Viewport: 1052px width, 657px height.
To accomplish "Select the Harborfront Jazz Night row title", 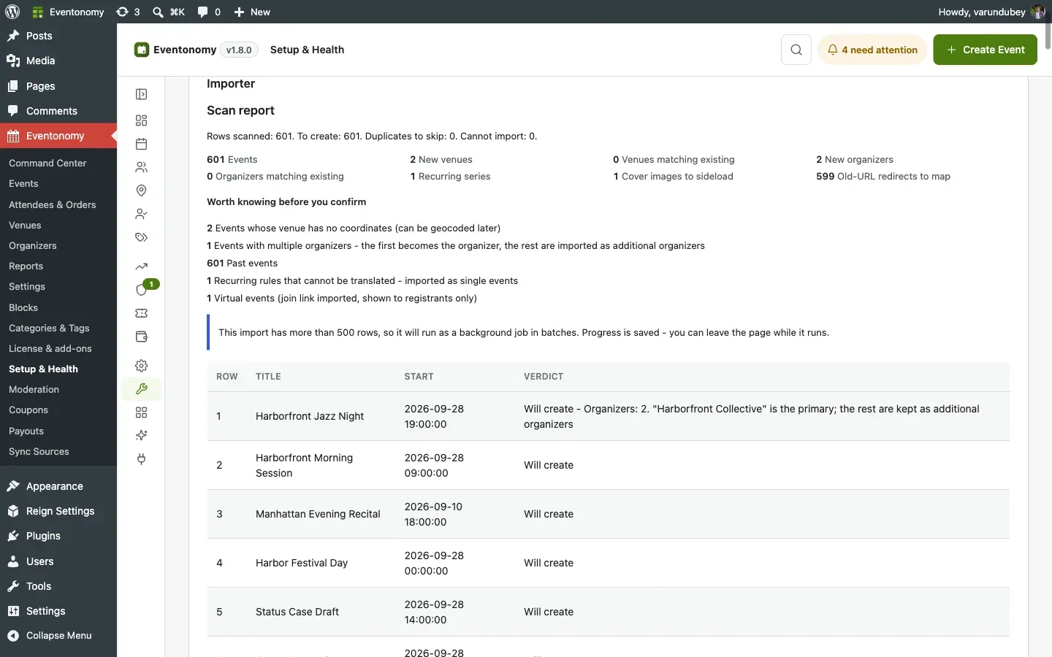I will [310, 416].
